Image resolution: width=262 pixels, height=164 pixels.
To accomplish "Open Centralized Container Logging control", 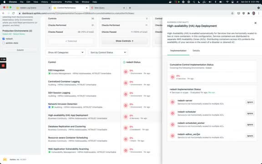I will tap(64, 82).
